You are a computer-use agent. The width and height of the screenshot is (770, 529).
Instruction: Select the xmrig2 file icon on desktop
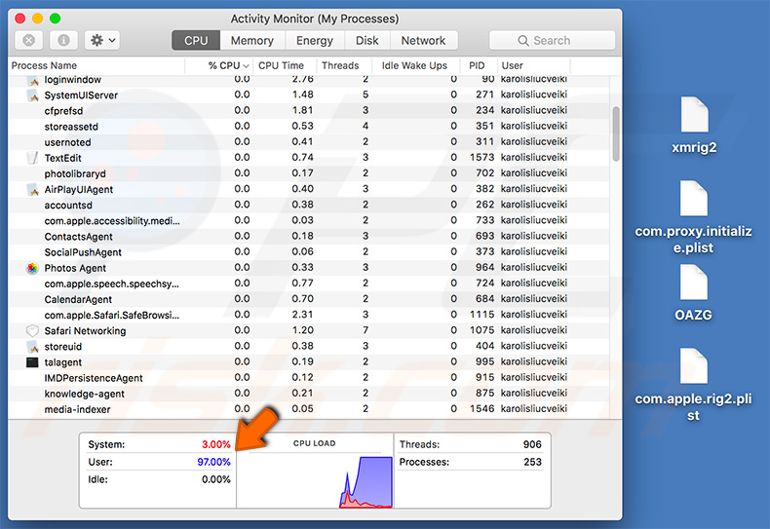pyautogui.click(x=693, y=116)
